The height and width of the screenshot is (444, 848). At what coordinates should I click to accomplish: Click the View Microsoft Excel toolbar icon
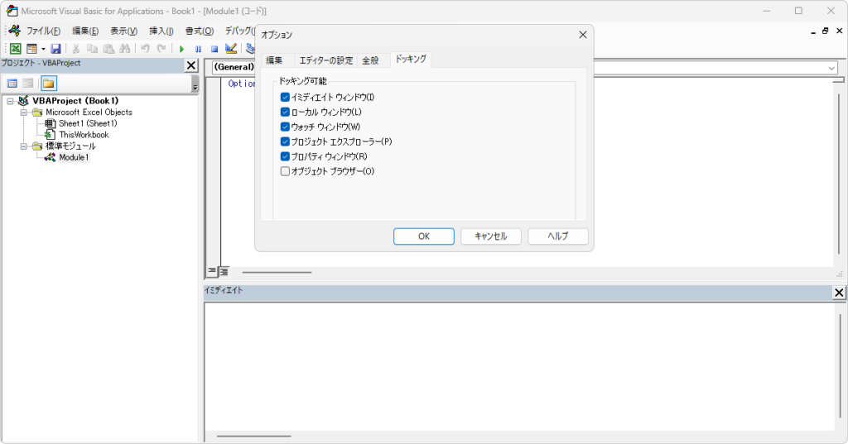(16, 49)
